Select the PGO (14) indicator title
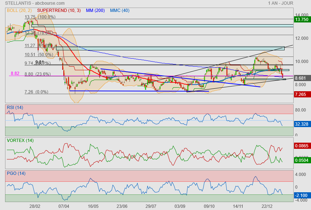 (x=16, y=173)
